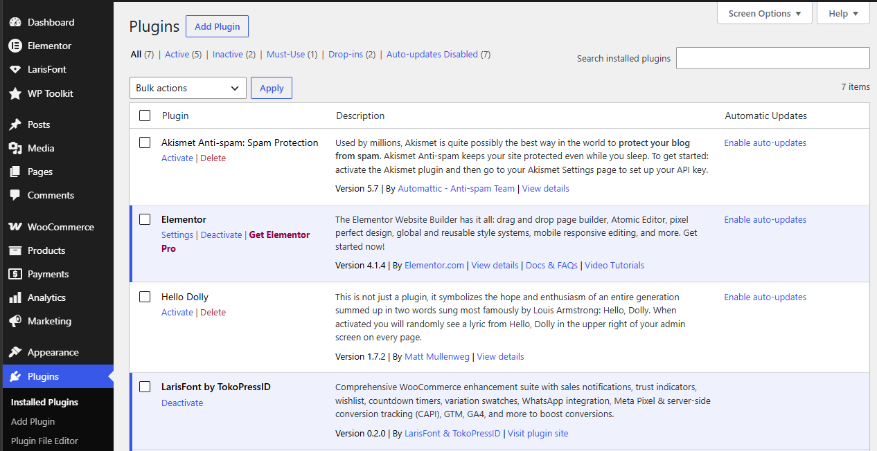Click the Apply bulk action button
Image resolution: width=877 pixels, height=451 pixels.
coord(272,88)
